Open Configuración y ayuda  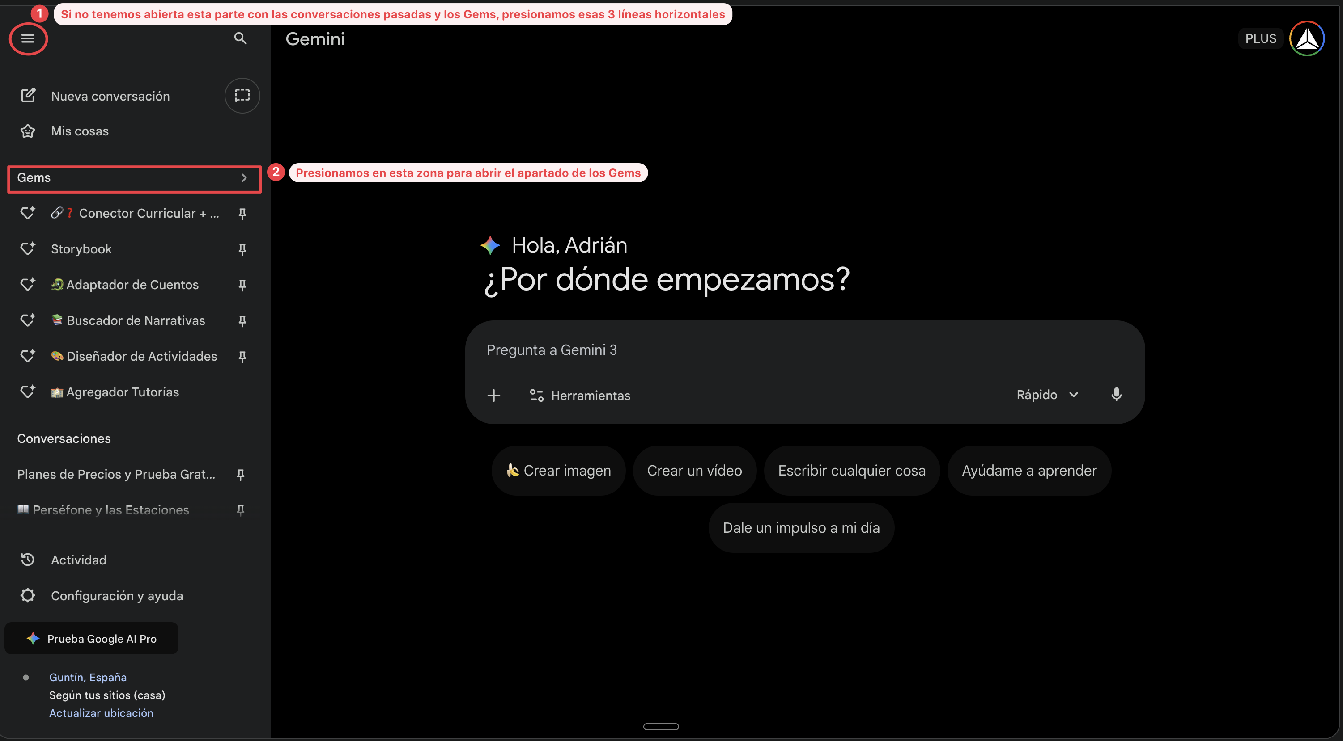117,595
